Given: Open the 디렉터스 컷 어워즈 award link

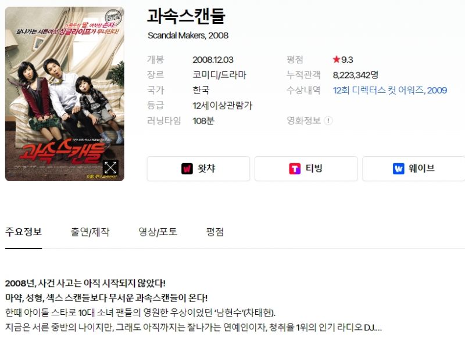Looking at the screenshot, I should [x=389, y=90].
